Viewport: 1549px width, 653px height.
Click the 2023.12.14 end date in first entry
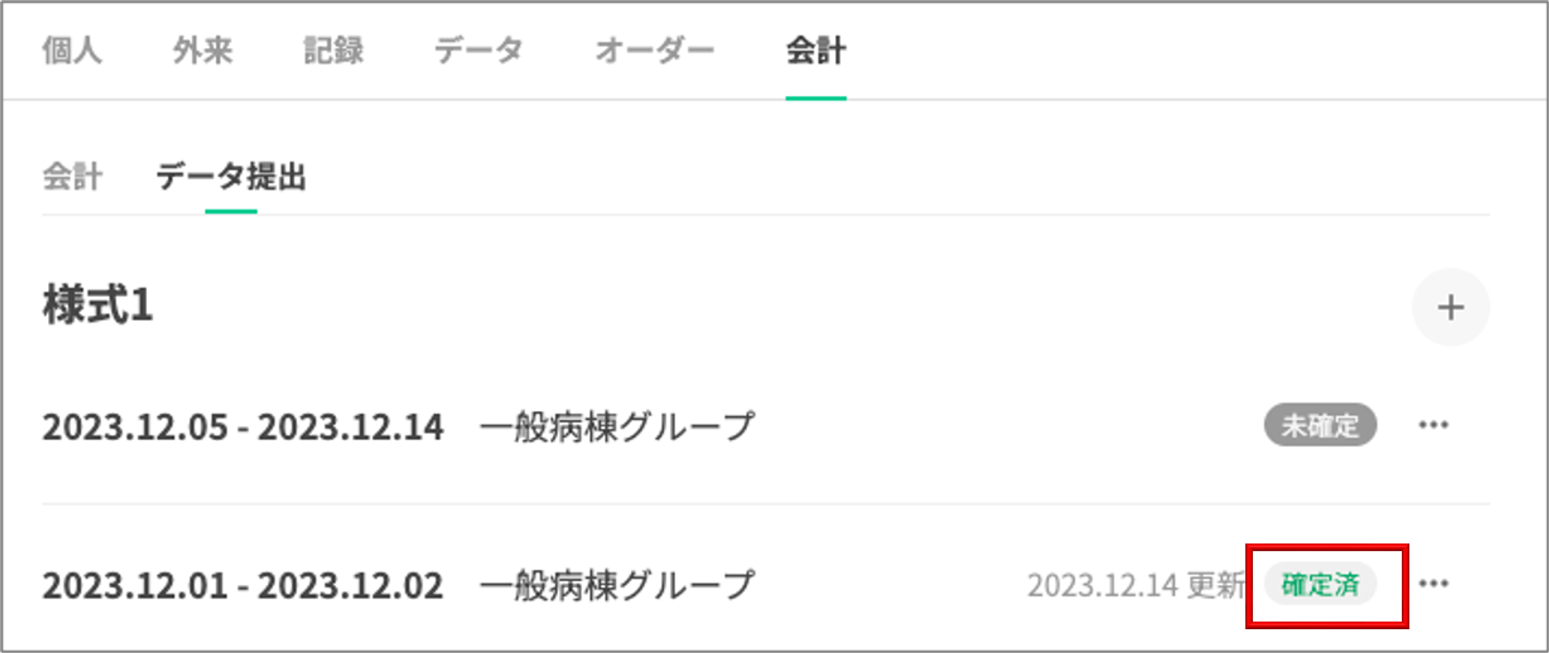(x=351, y=427)
